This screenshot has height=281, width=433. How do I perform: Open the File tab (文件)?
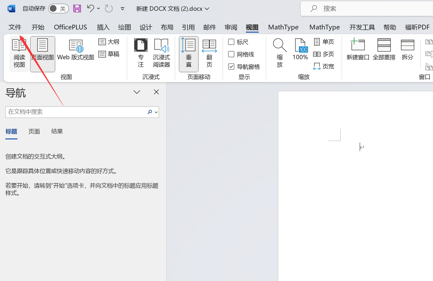(x=15, y=27)
